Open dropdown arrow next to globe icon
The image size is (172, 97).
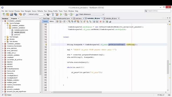click(x=50, y=14)
